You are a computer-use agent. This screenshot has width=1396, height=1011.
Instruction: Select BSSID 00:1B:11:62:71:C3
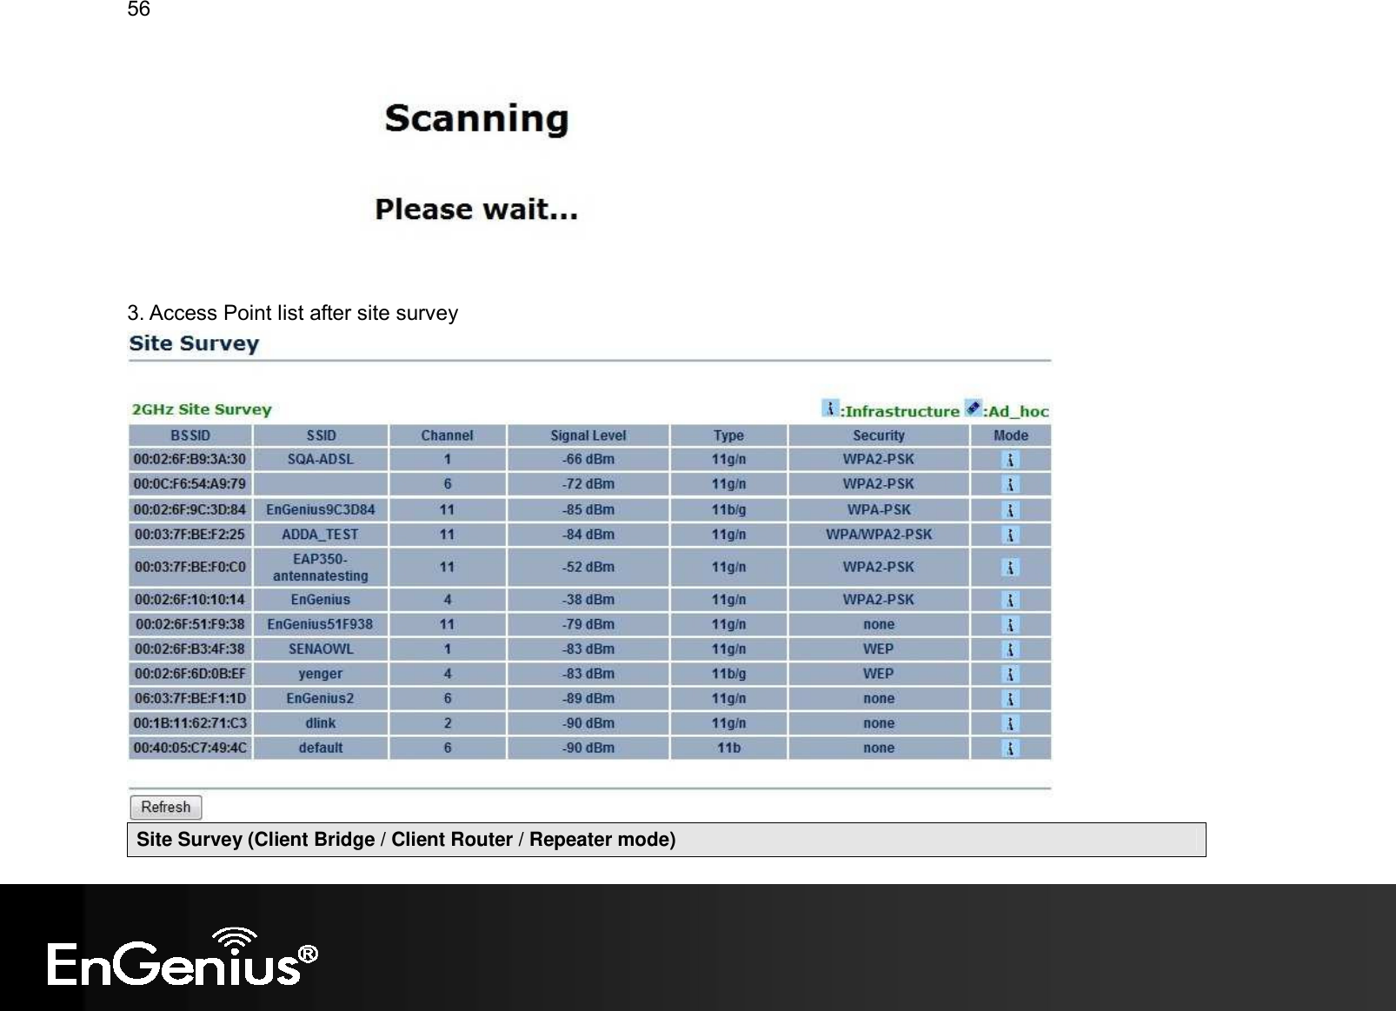[x=189, y=723]
